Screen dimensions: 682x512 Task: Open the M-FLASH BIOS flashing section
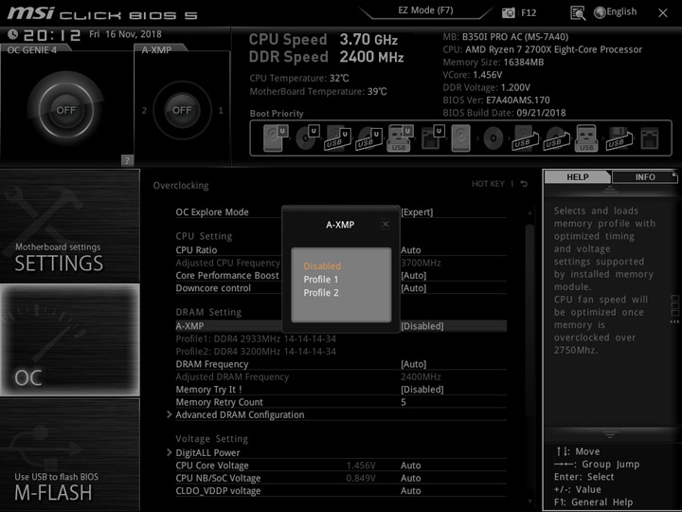[x=69, y=455]
